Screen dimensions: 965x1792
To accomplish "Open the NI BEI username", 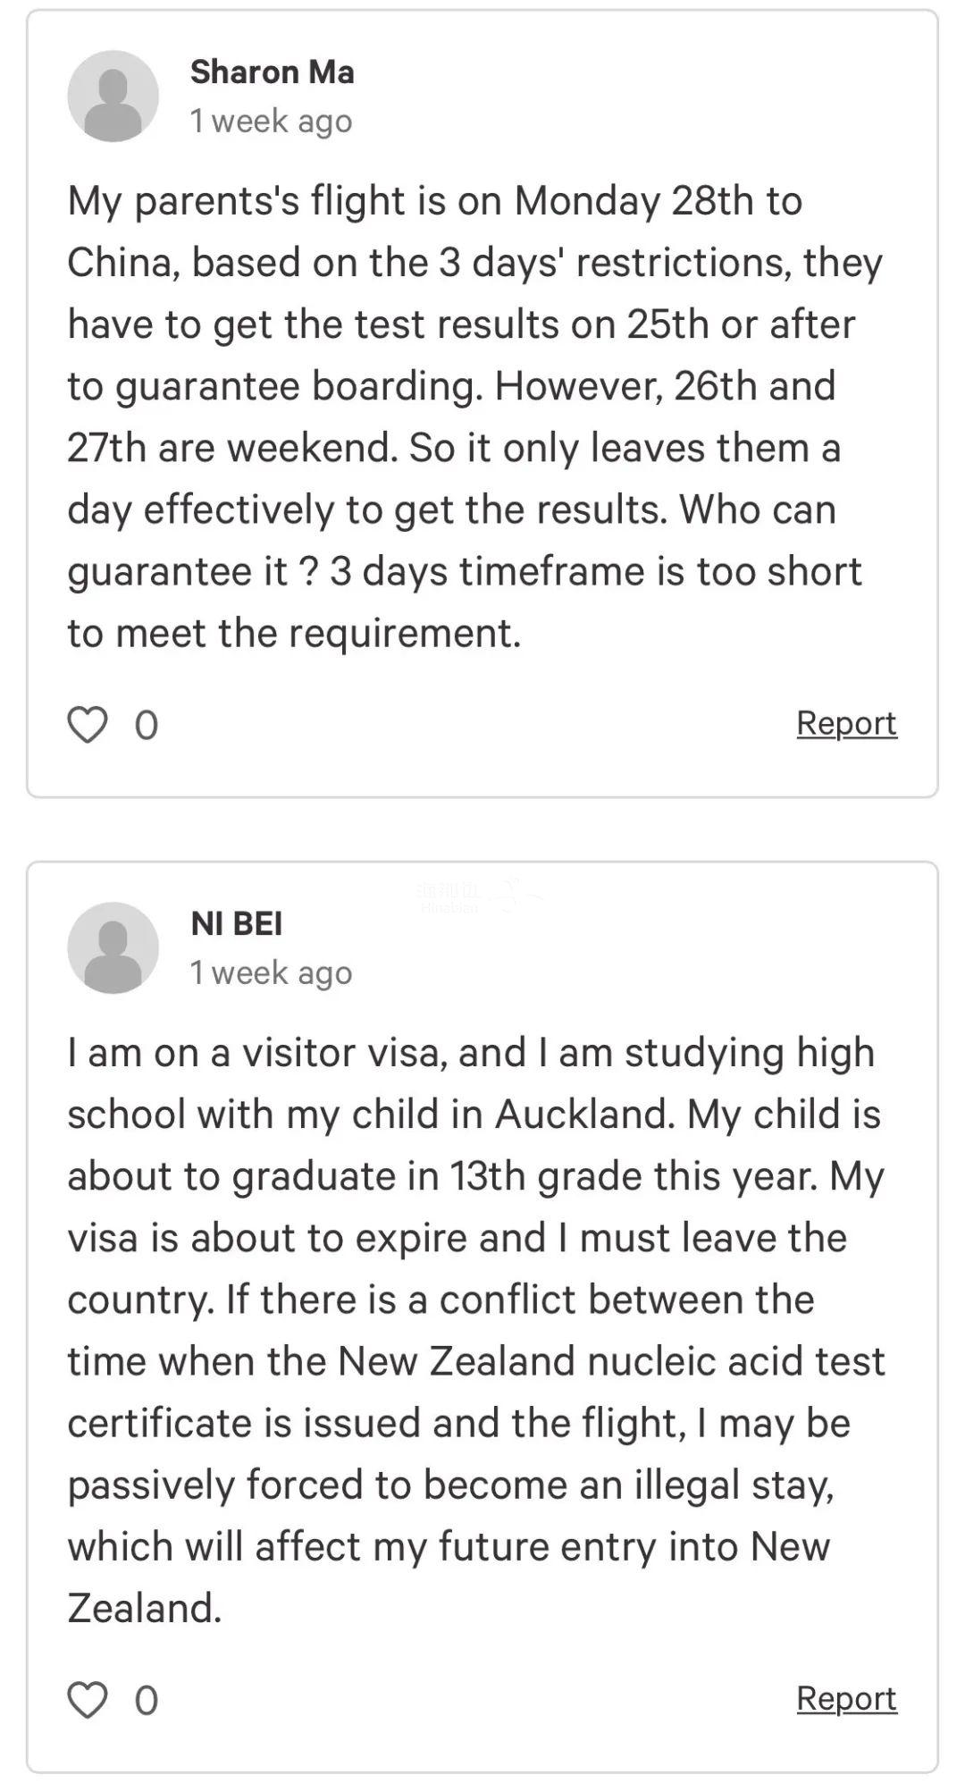I will click(x=237, y=923).
